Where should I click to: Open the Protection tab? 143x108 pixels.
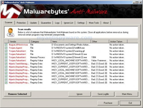pos(21,23)
